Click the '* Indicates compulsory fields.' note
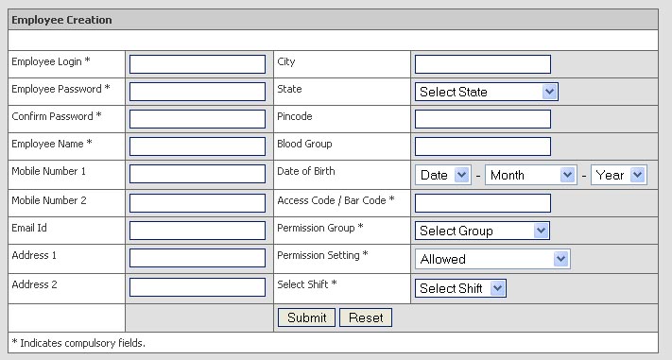The image size is (672, 360). pos(78,343)
